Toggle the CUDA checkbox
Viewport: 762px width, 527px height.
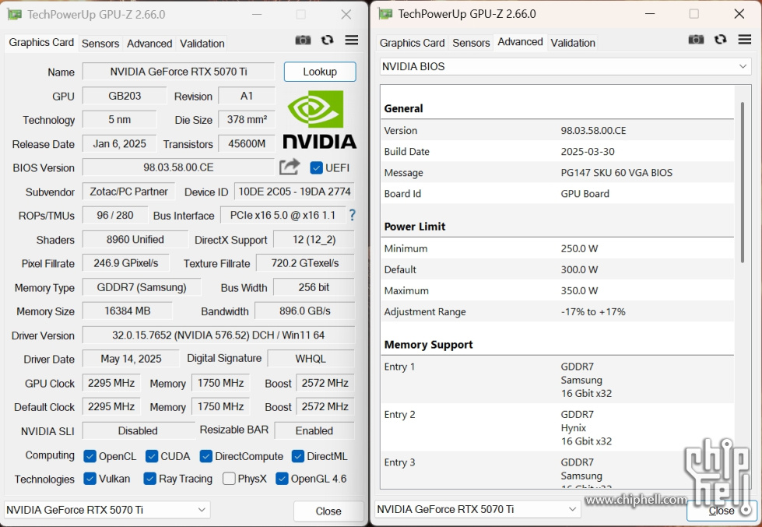coord(152,456)
